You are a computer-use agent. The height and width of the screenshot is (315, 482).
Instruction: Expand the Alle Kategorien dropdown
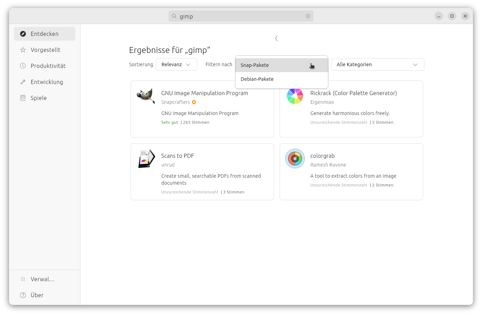(x=377, y=64)
